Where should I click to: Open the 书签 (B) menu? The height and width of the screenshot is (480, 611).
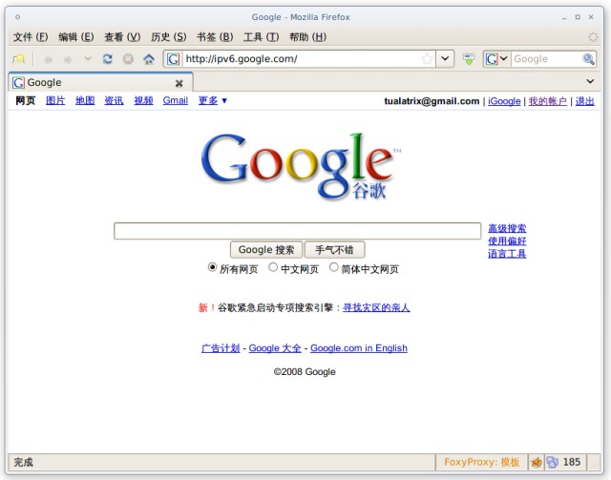tap(215, 37)
